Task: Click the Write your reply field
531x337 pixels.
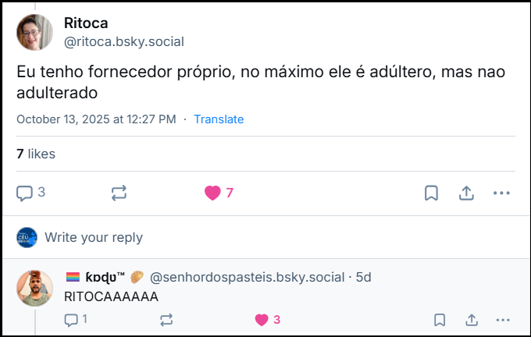Action: 94,237
